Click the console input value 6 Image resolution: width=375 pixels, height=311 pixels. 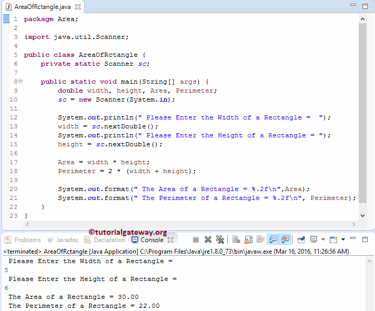click(x=6, y=288)
